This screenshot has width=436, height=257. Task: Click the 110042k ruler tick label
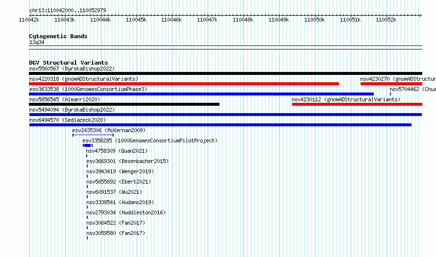click(x=29, y=20)
